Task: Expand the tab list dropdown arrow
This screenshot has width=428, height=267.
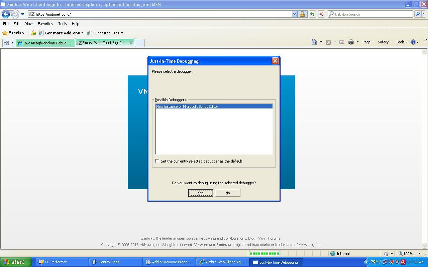Action: tap(12, 43)
